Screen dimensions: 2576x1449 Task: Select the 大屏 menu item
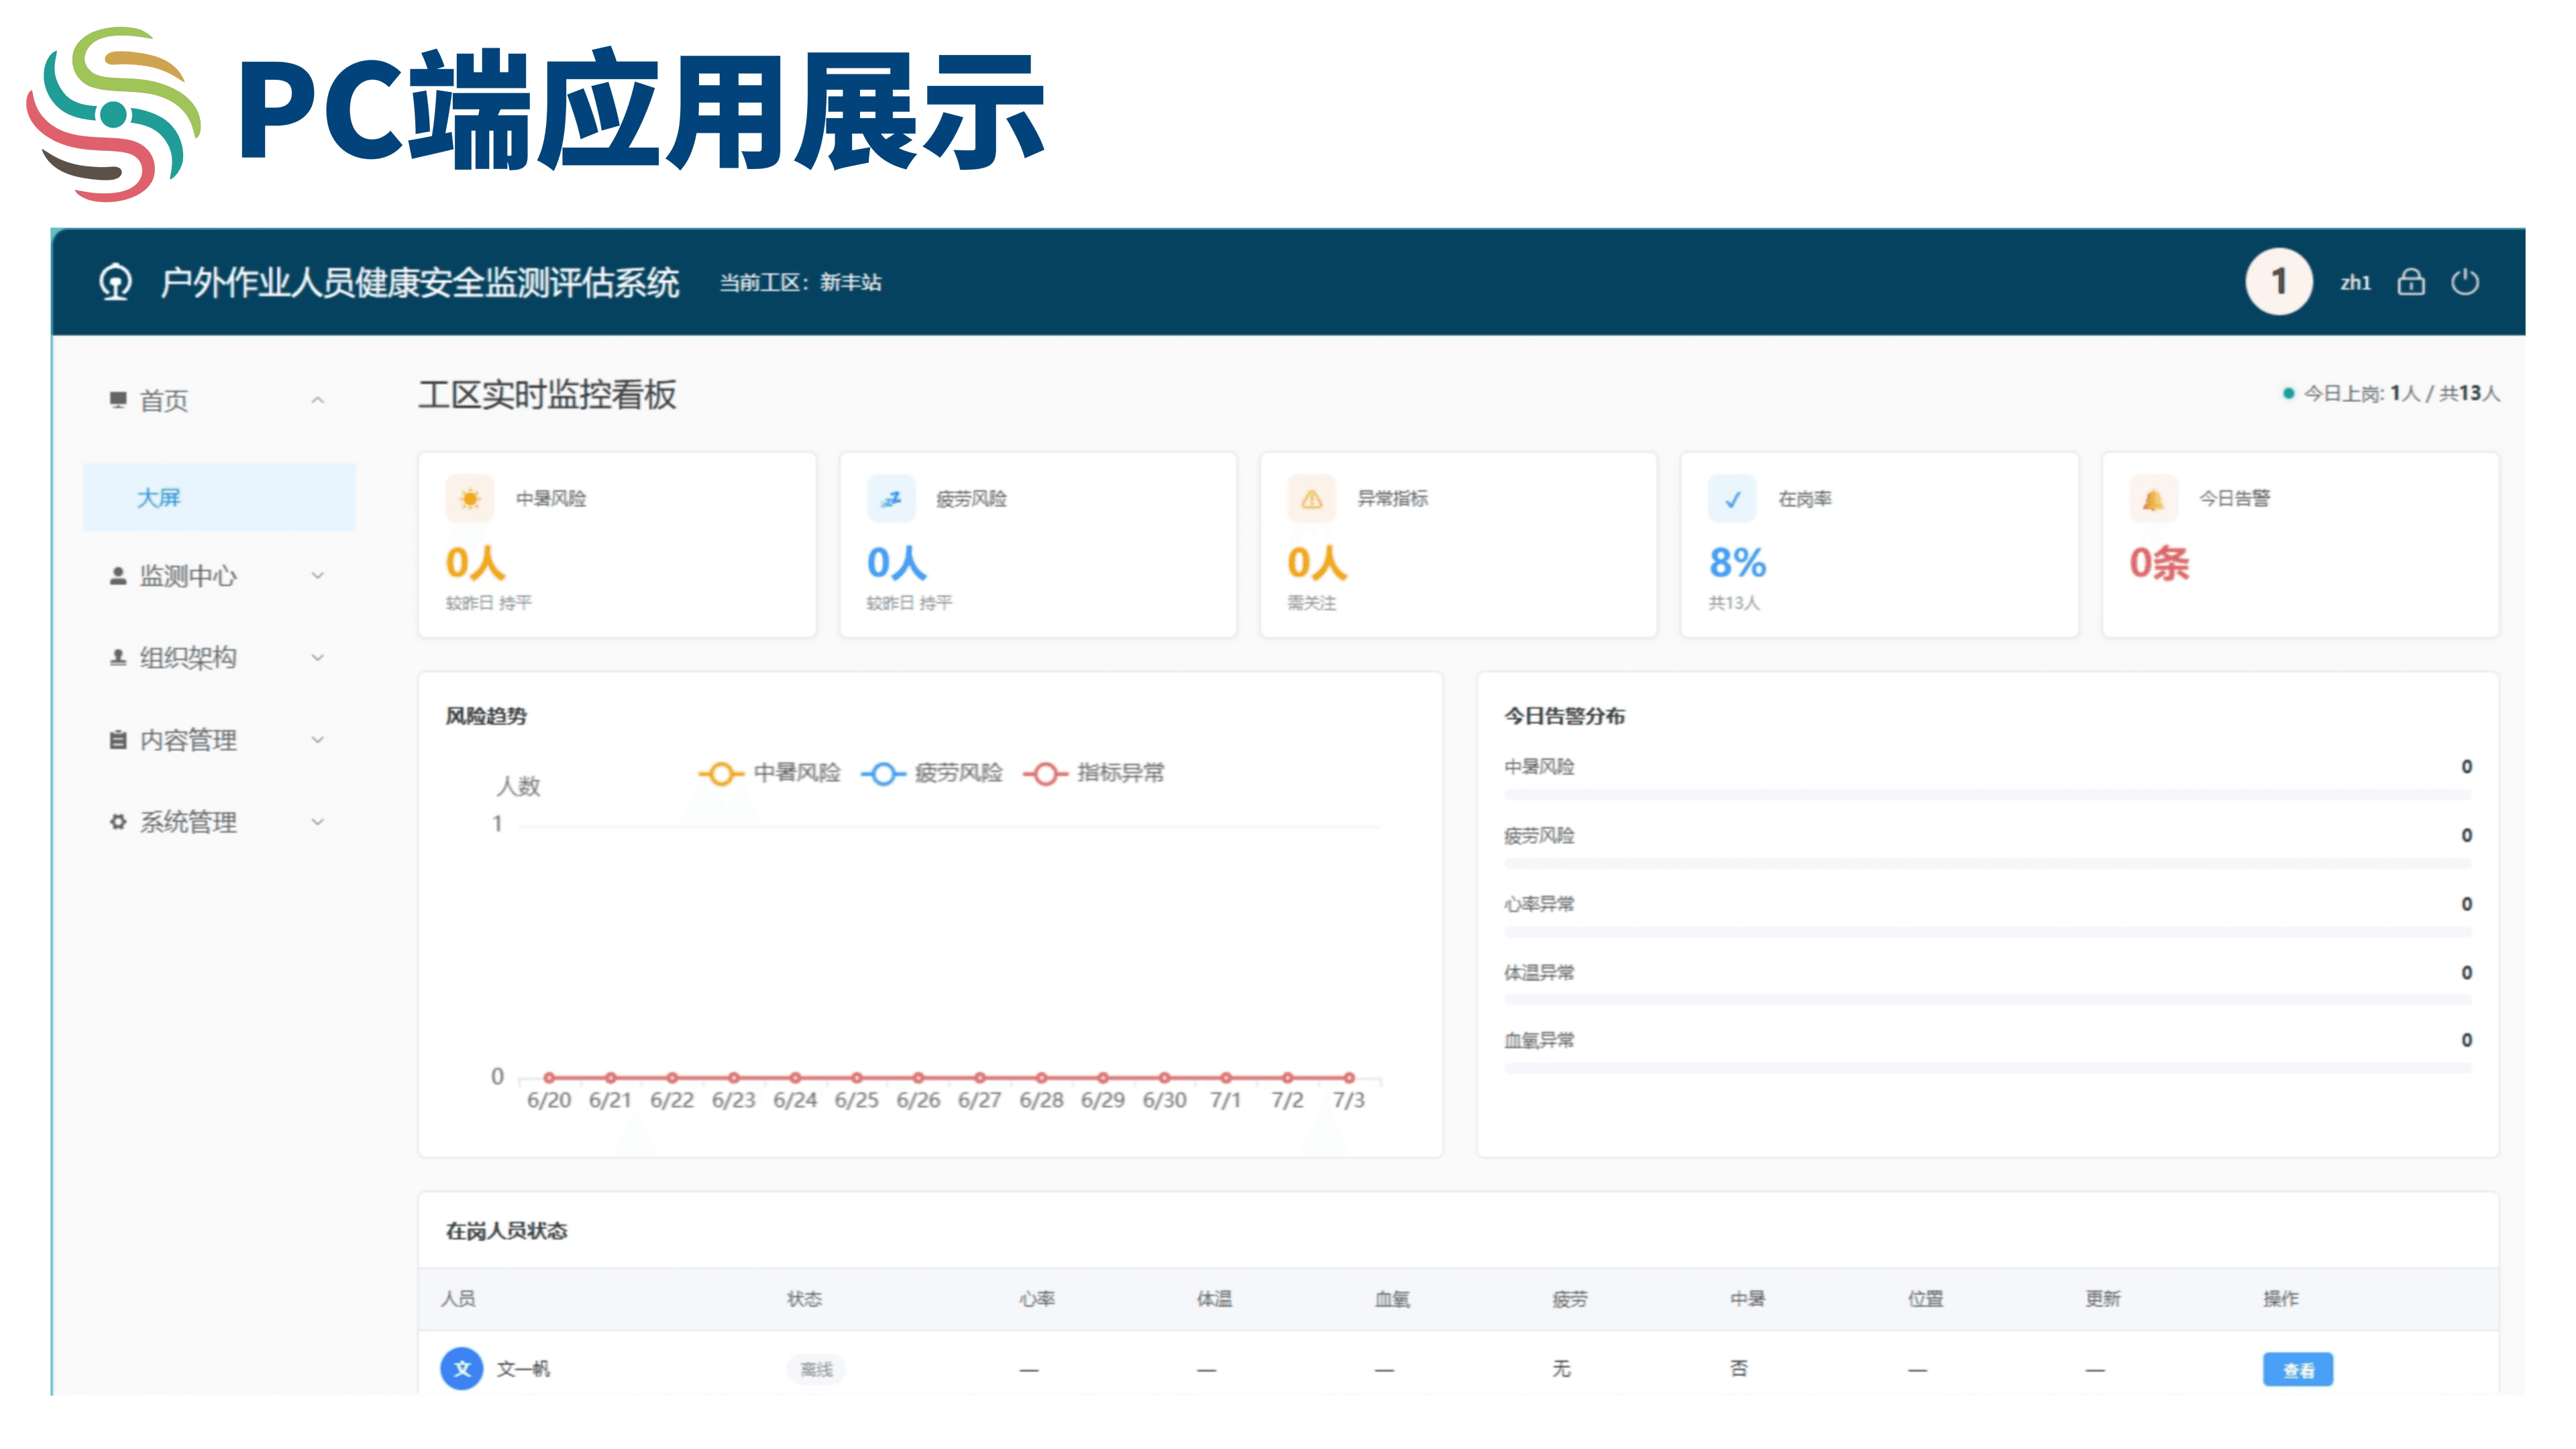[x=219, y=497]
